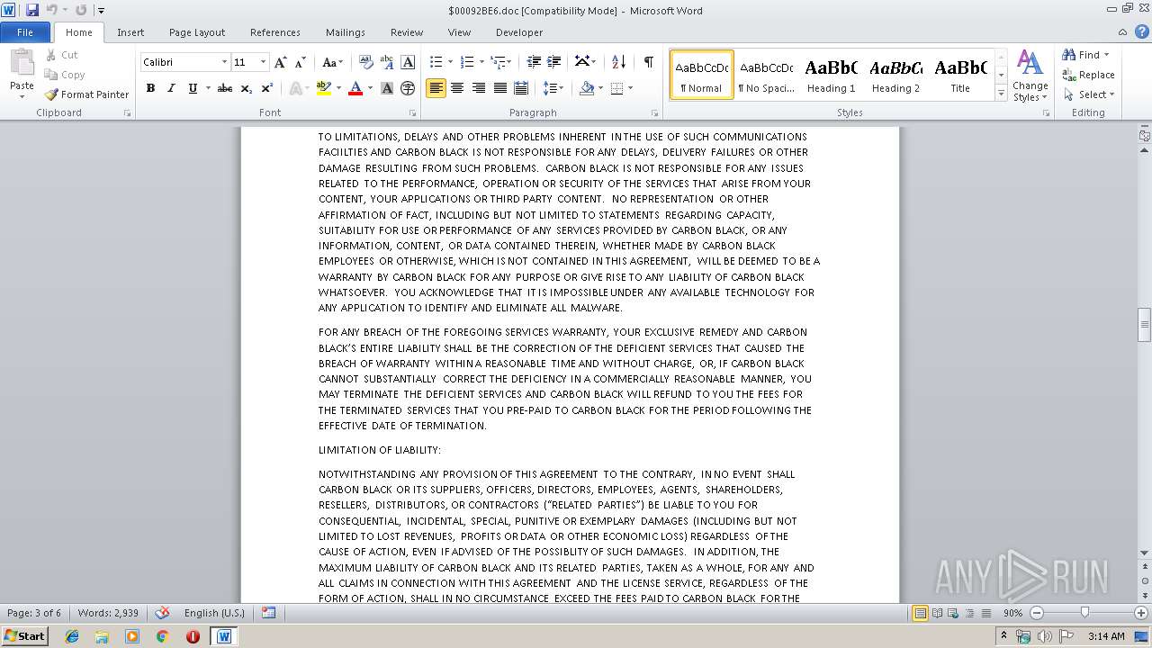Click the Clear Formatting icon

point(366,62)
